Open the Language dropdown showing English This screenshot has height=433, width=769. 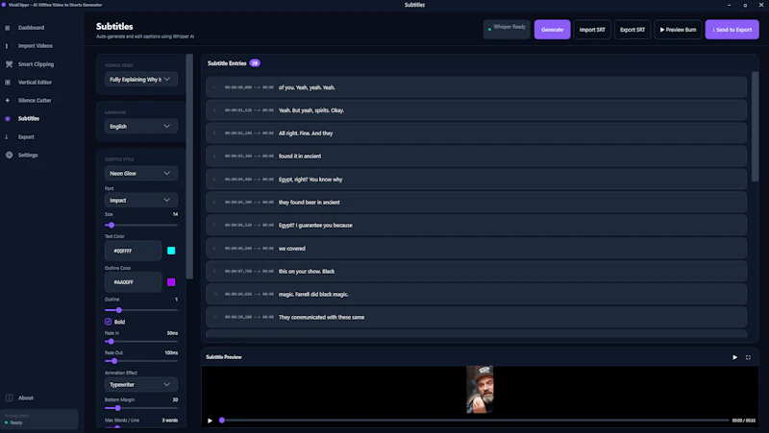coord(140,127)
